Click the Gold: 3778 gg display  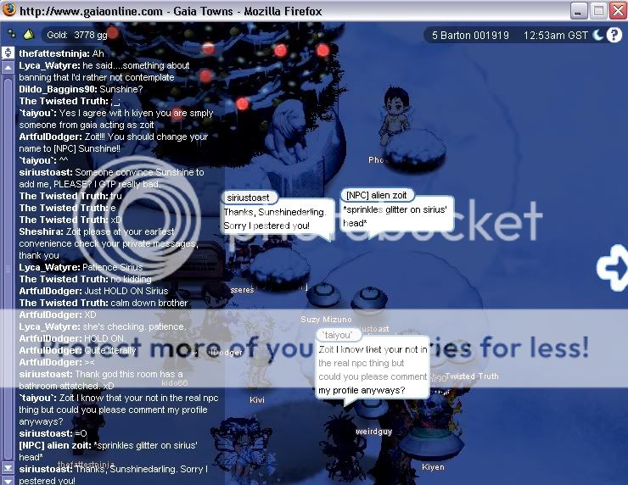[x=77, y=36]
